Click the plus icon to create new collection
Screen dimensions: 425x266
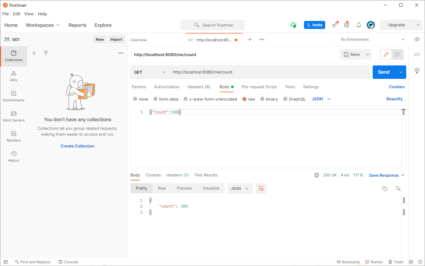click(34, 53)
